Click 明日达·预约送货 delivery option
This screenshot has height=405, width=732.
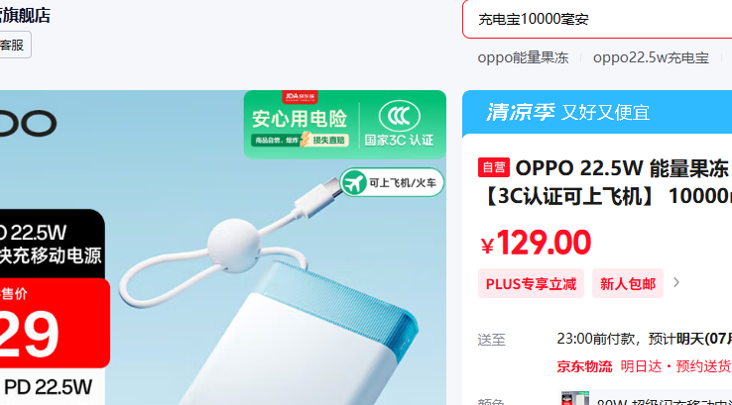(675, 366)
